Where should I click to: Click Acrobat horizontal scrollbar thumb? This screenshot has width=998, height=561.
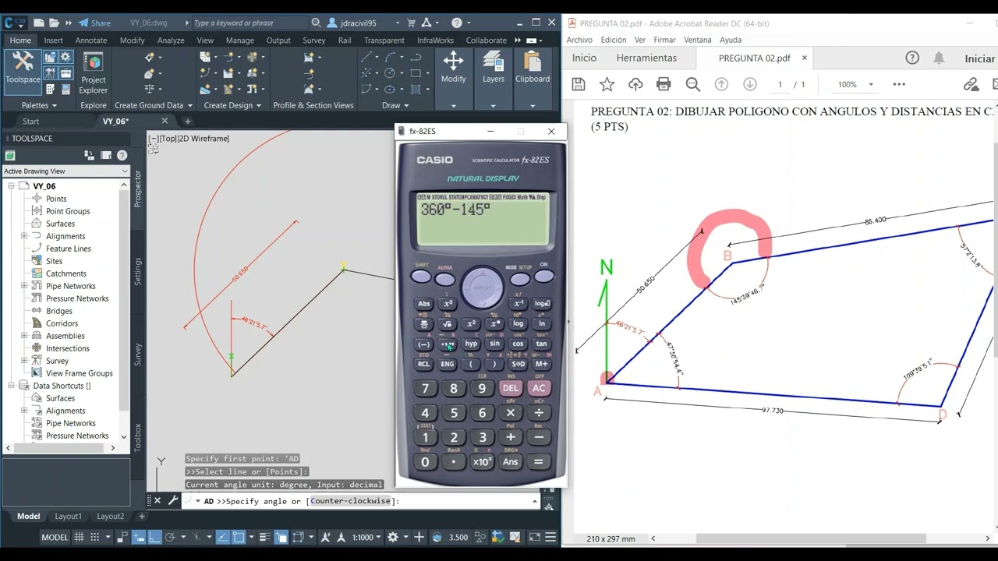coord(811,538)
